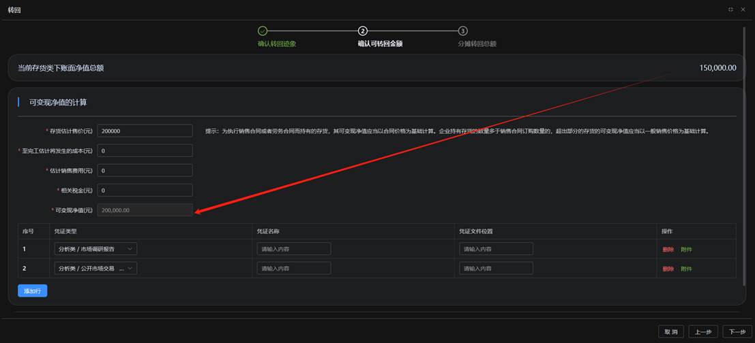The image size is (755, 343).
Task: Click the 凭证名称 input in row 1
Action: (x=293, y=249)
